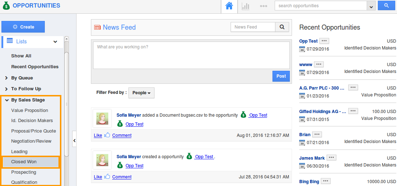
Task: Open the three-dot more options in top bar
Action: tap(263, 6)
